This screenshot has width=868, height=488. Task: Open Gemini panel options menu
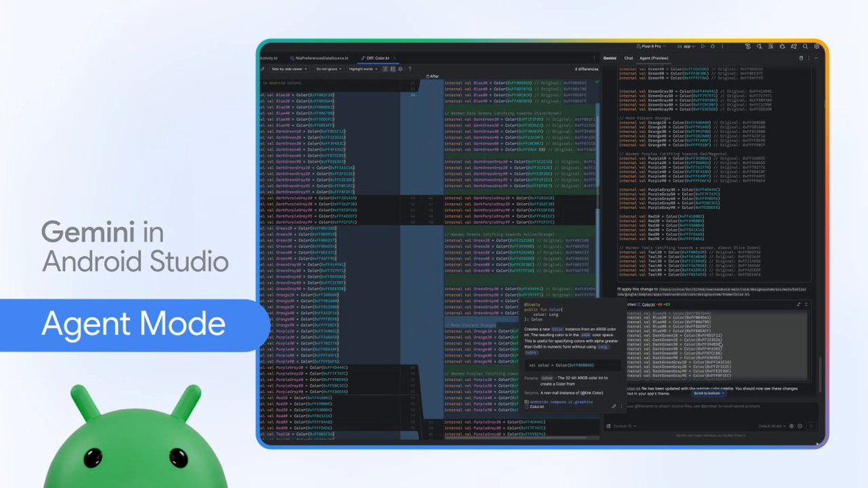[809, 58]
